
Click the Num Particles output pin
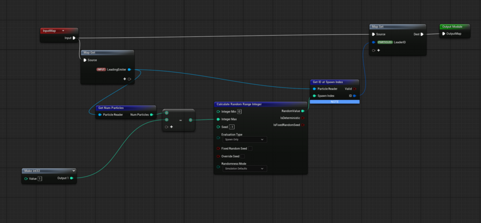[x=152, y=115]
